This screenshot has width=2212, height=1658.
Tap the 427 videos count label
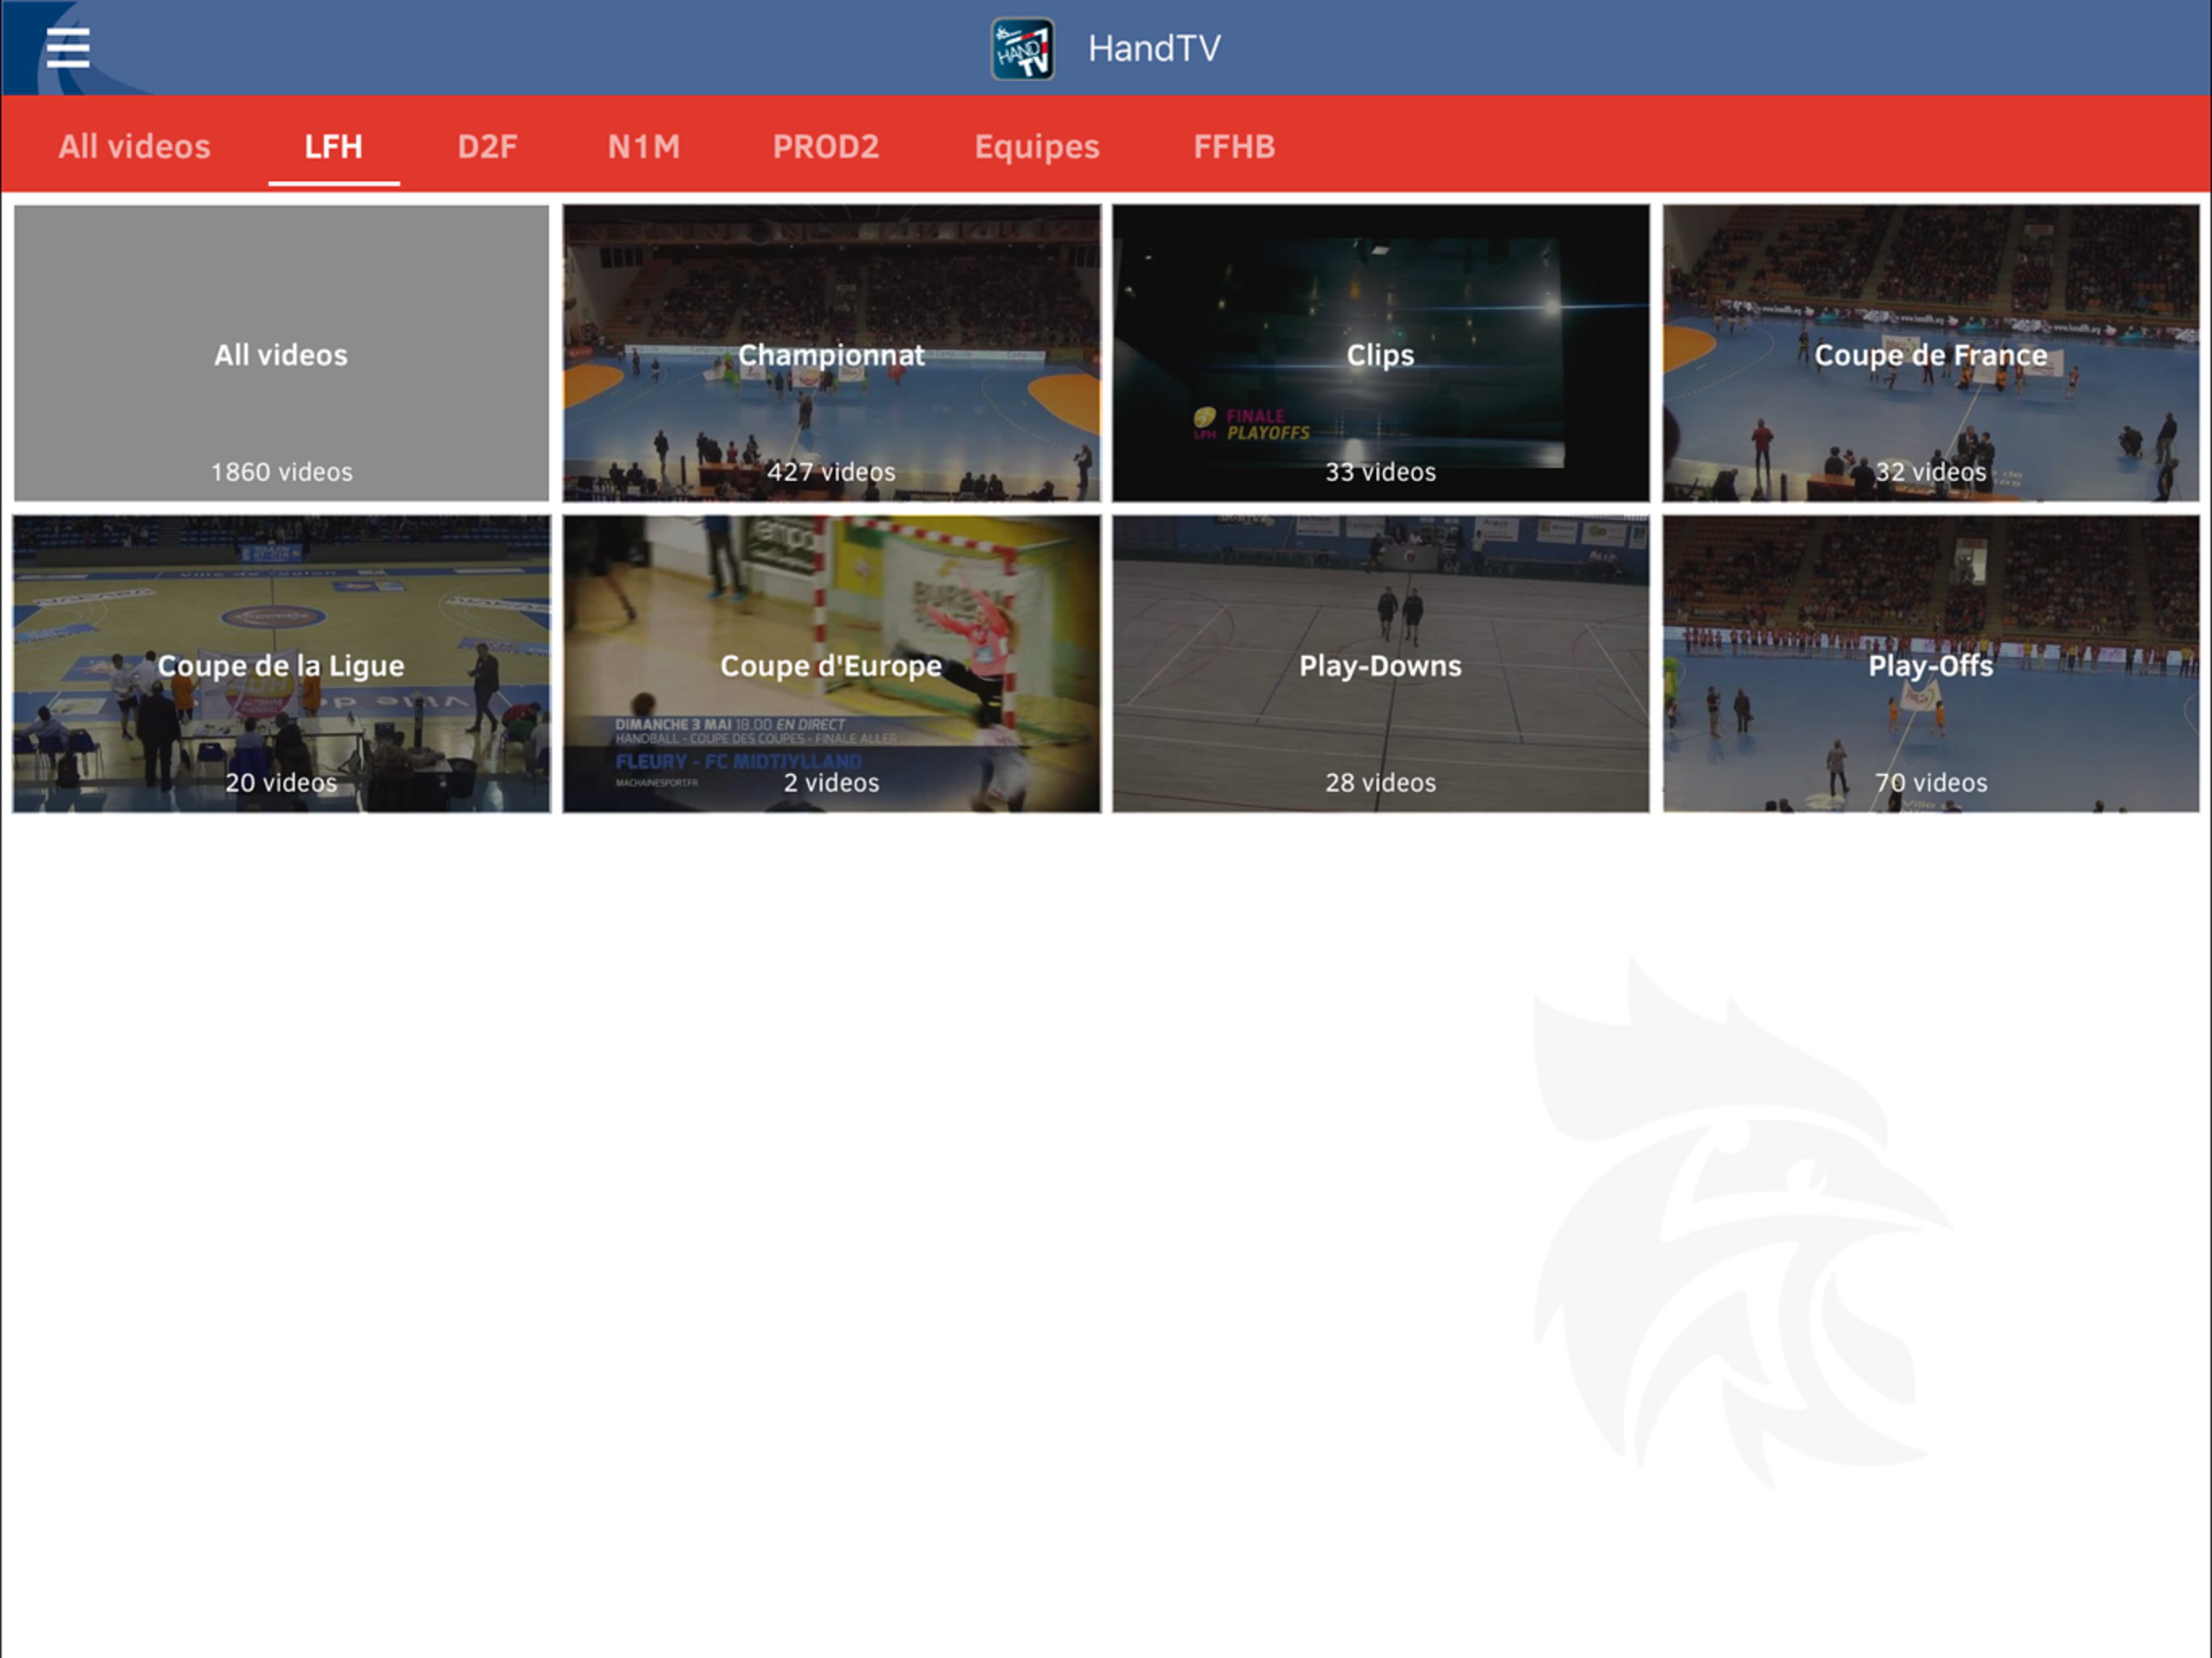830,472
